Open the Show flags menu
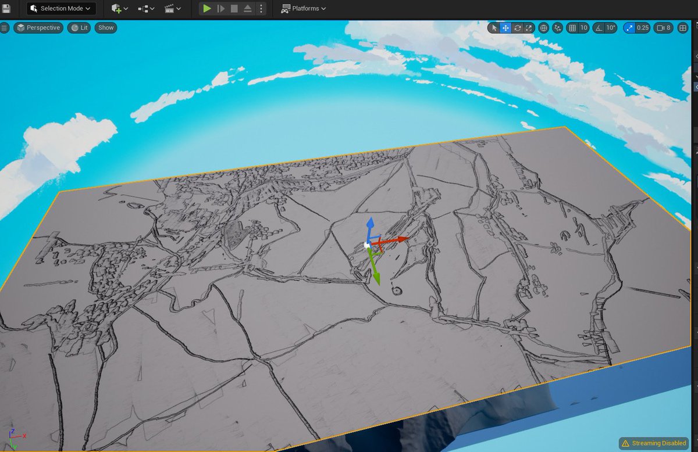This screenshot has height=452, width=698. pos(106,27)
